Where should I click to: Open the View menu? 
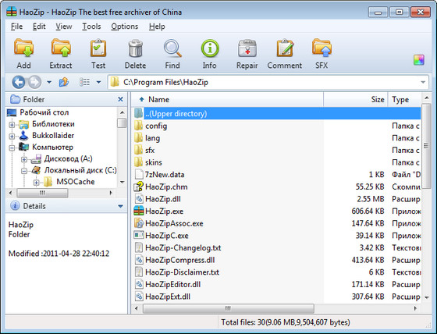[x=64, y=27]
